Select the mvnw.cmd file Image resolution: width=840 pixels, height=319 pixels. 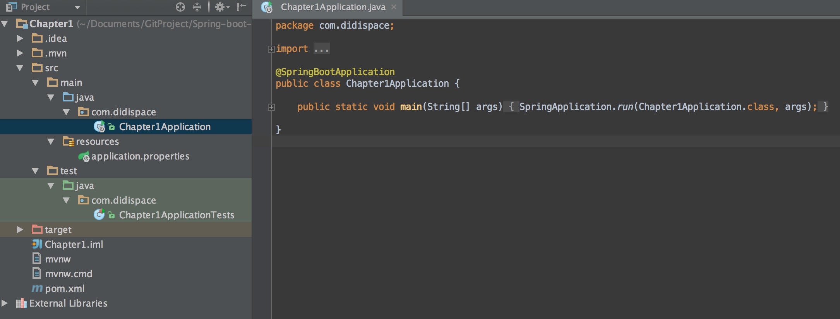(x=69, y=274)
